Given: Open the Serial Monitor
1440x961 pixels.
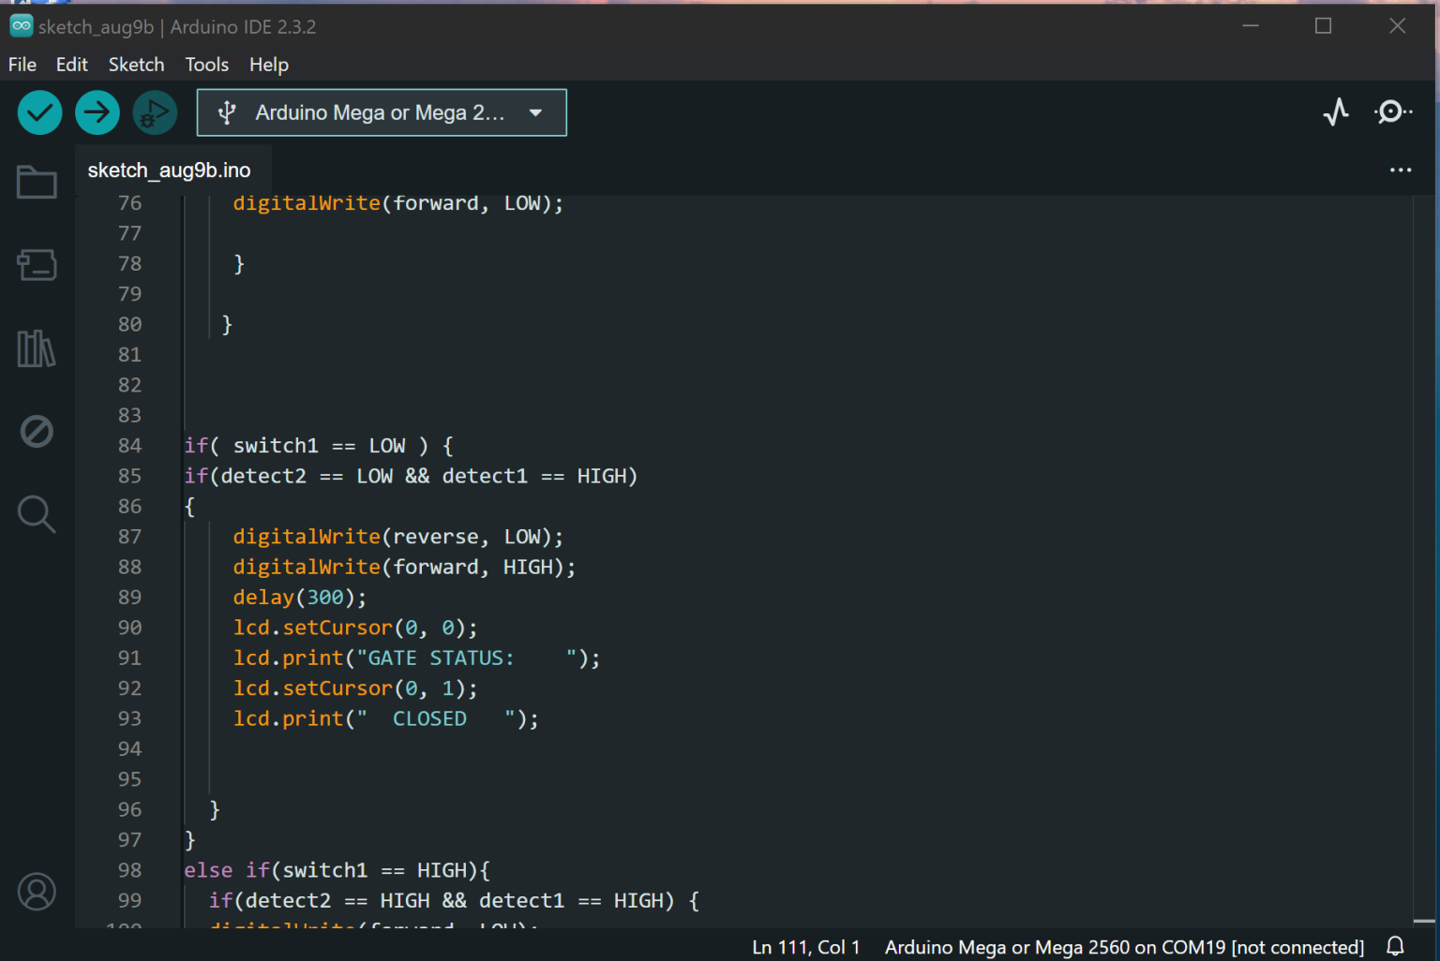Looking at the screenshot, I should click(1392, 112).
